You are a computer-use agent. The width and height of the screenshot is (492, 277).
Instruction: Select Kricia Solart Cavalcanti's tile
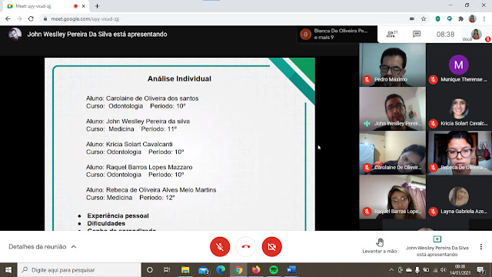point(459,108)
